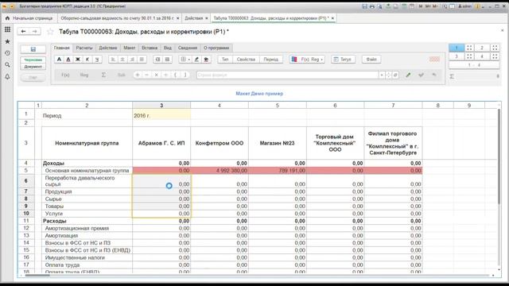Screen dimensions: 509x286
Task: Open the Начальная страница tab
Action: [x=29, y=18]
